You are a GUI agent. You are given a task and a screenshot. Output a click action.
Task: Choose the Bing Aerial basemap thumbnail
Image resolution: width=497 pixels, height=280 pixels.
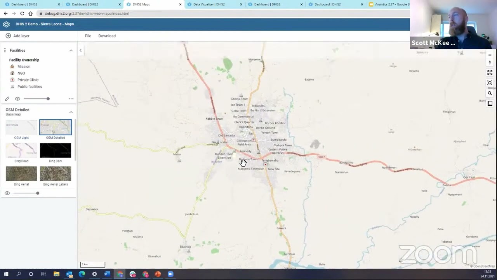(x=21, y=174)
